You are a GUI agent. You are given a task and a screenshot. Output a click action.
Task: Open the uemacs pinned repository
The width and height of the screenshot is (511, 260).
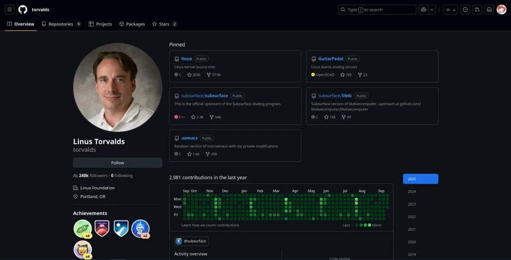(189, 138)
